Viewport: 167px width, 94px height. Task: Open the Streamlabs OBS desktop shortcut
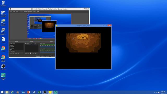(3, 76)
